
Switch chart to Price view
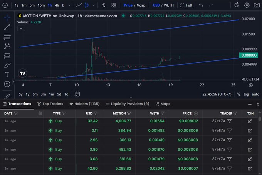coord(128,5)
